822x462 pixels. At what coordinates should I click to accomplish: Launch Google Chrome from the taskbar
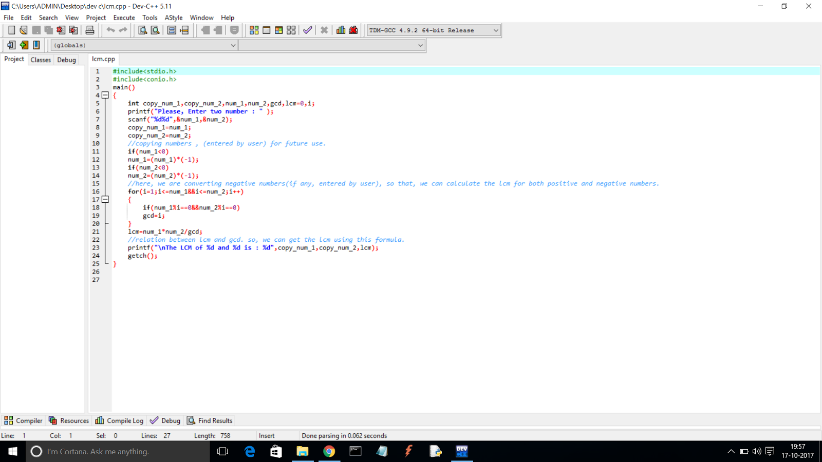[x=329, y=451]
